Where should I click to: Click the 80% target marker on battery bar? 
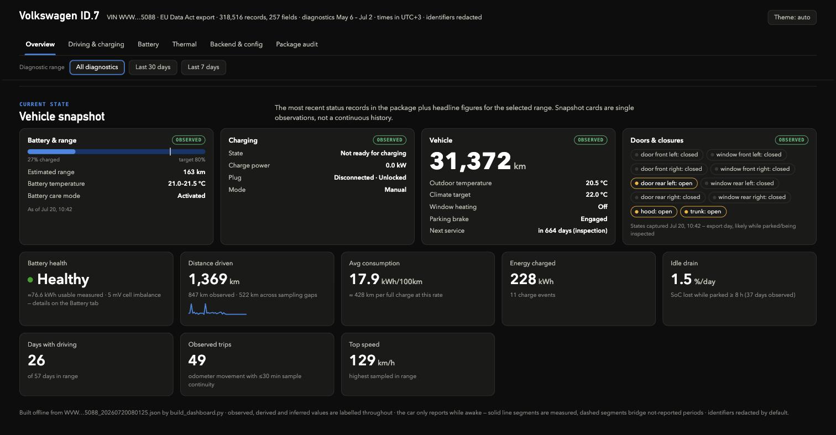point(170,151)
